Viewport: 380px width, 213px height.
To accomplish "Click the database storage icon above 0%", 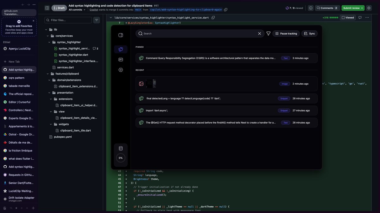I will click(121, 149).
